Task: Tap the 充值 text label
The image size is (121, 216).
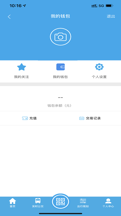Action: pyautogui.click(x=33, y=118)
